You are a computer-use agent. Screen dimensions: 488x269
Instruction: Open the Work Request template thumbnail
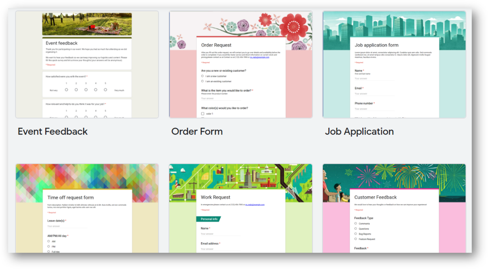coord(241,208)
